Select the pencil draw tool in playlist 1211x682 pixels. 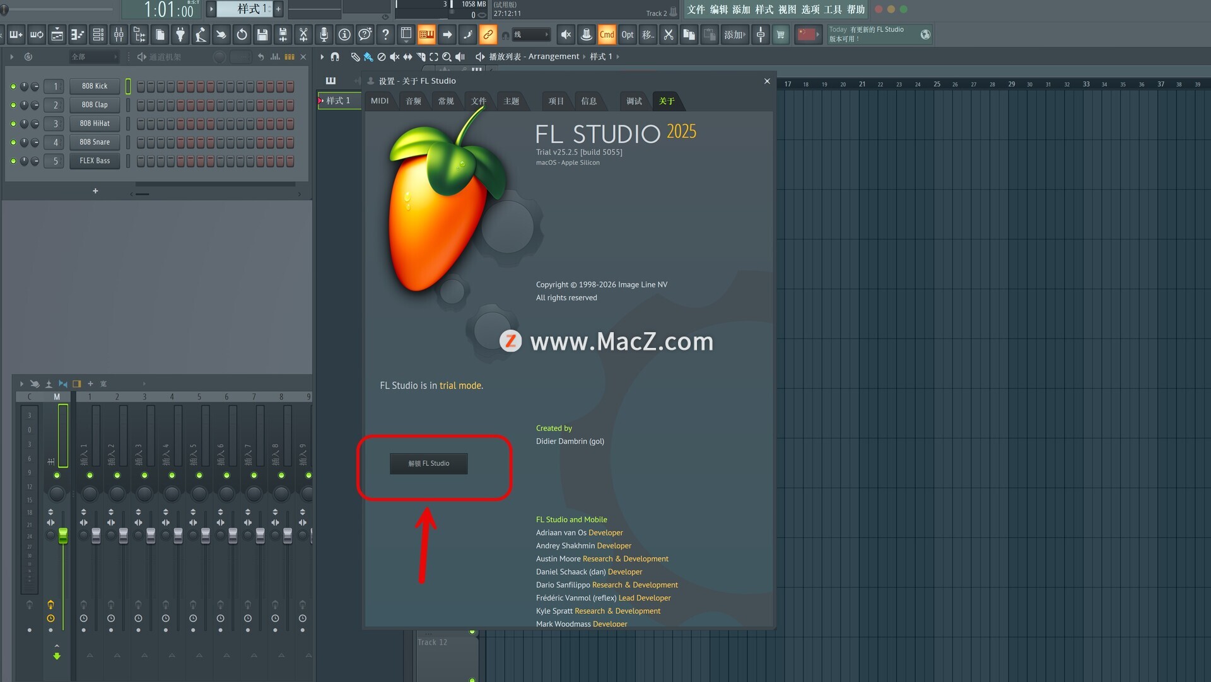click(355, 57)
